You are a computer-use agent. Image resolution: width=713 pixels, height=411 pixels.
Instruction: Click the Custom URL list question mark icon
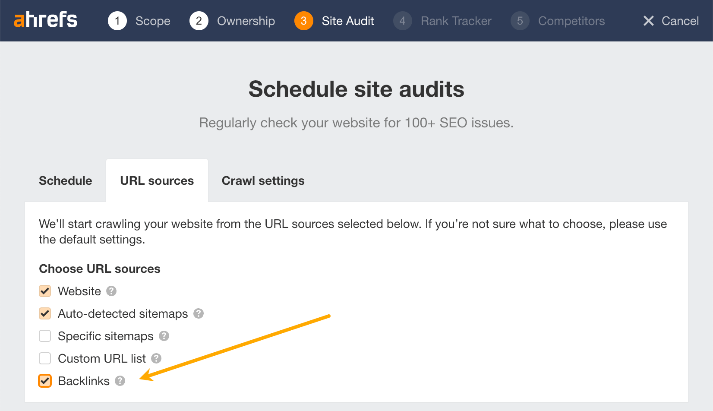click(156, 358)
